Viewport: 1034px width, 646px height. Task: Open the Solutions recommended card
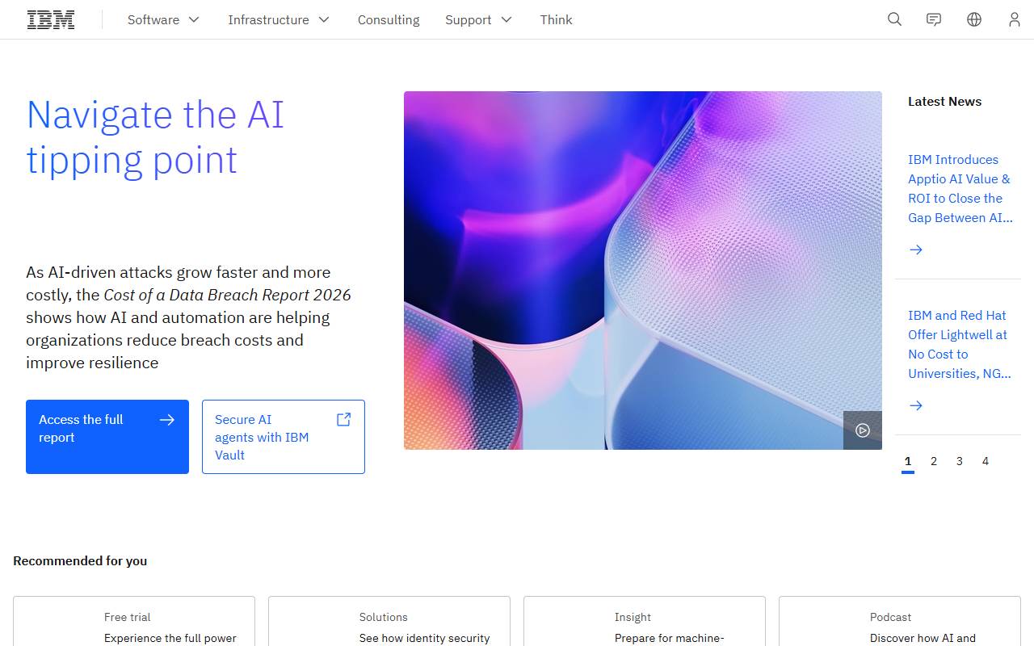click(389, 621)
